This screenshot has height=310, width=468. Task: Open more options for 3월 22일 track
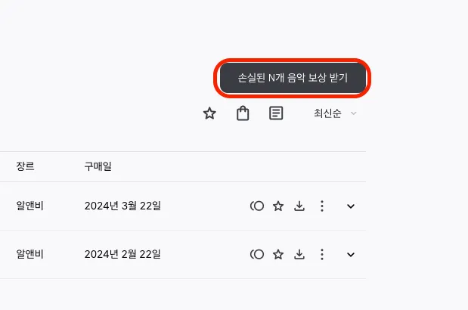pos(322,206)
